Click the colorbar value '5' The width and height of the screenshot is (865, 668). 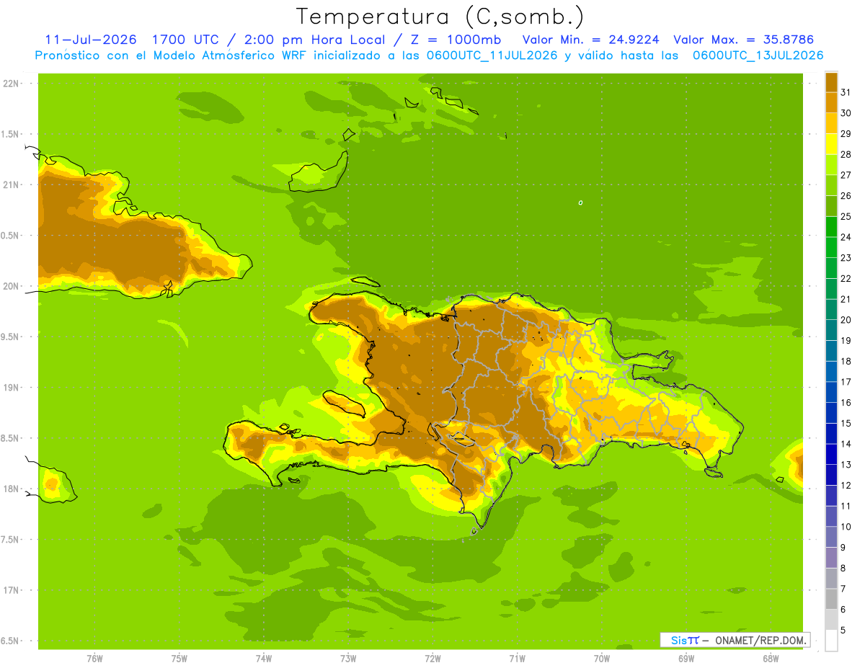(843, 630)
